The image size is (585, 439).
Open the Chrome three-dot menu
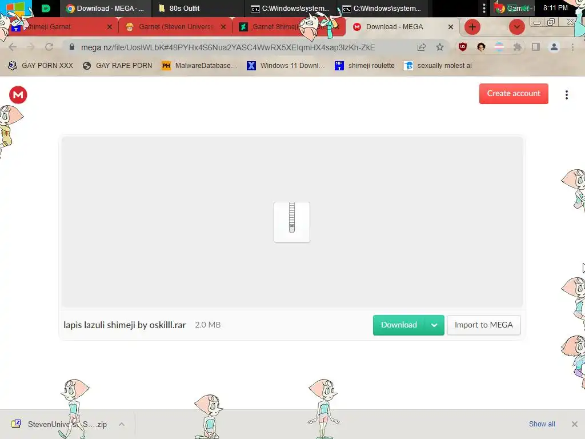click(x=572, y=47)
